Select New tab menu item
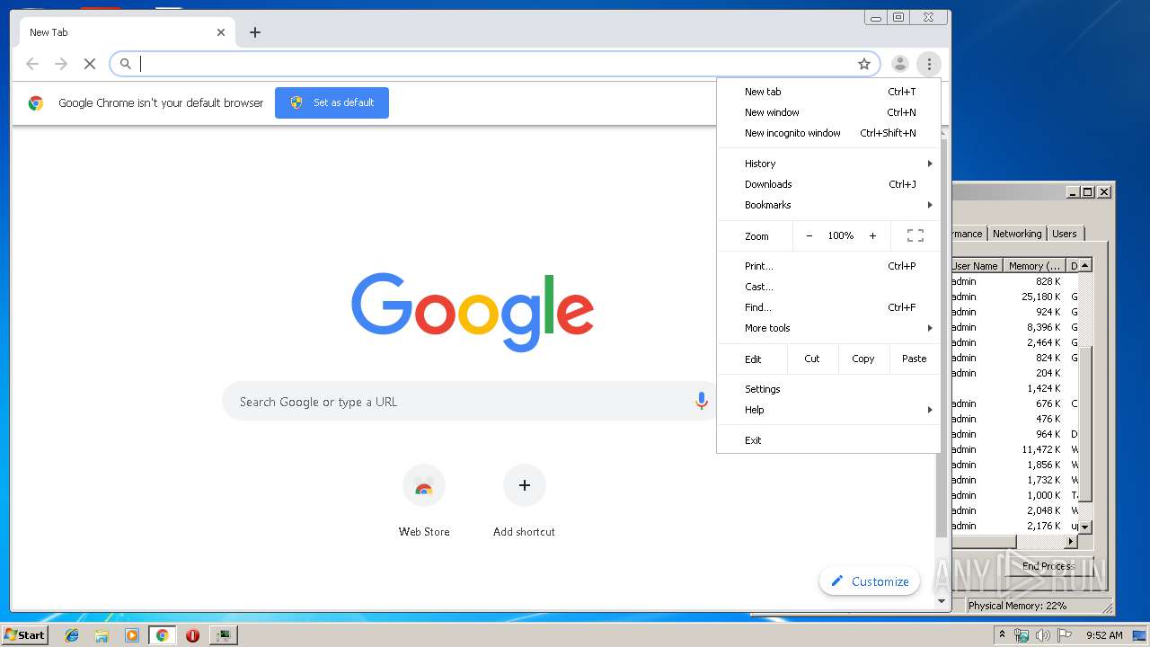 click(828, 92)
